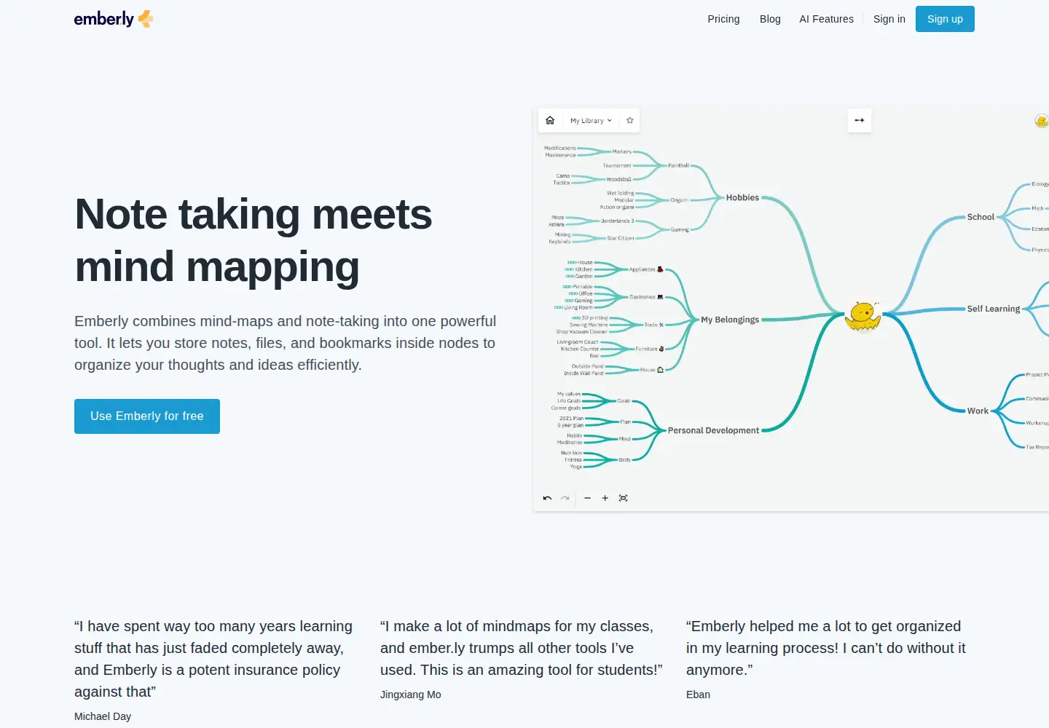Click the zoom out minus icon
Image resolution: width=1049 pixels, height=728 pixels.
(x=587, y=498)
